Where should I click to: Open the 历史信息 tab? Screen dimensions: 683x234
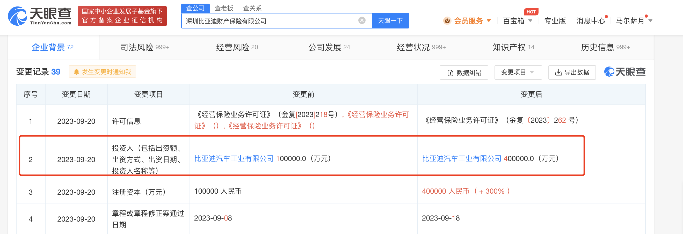click(x=606, y=47)
